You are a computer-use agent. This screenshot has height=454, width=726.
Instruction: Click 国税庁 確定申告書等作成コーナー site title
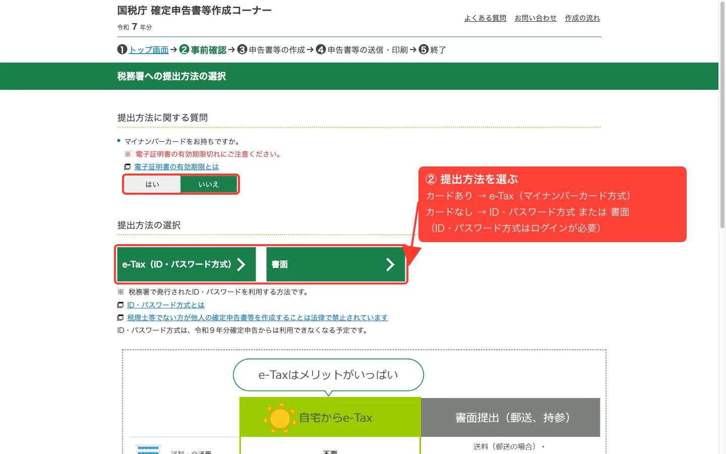pyautogui.click(x=195, y=11)
